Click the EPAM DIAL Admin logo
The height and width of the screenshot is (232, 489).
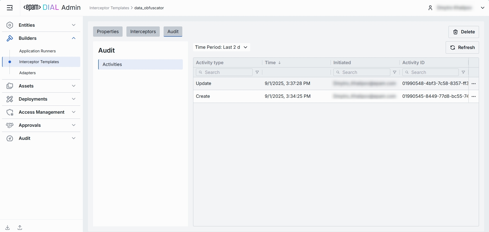click(x=52, y=8)
